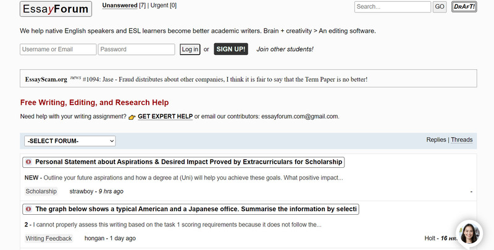Open the chat support avatar
Image resolution: width=494 pixels, height=250 pixels.
pos(469,233)
